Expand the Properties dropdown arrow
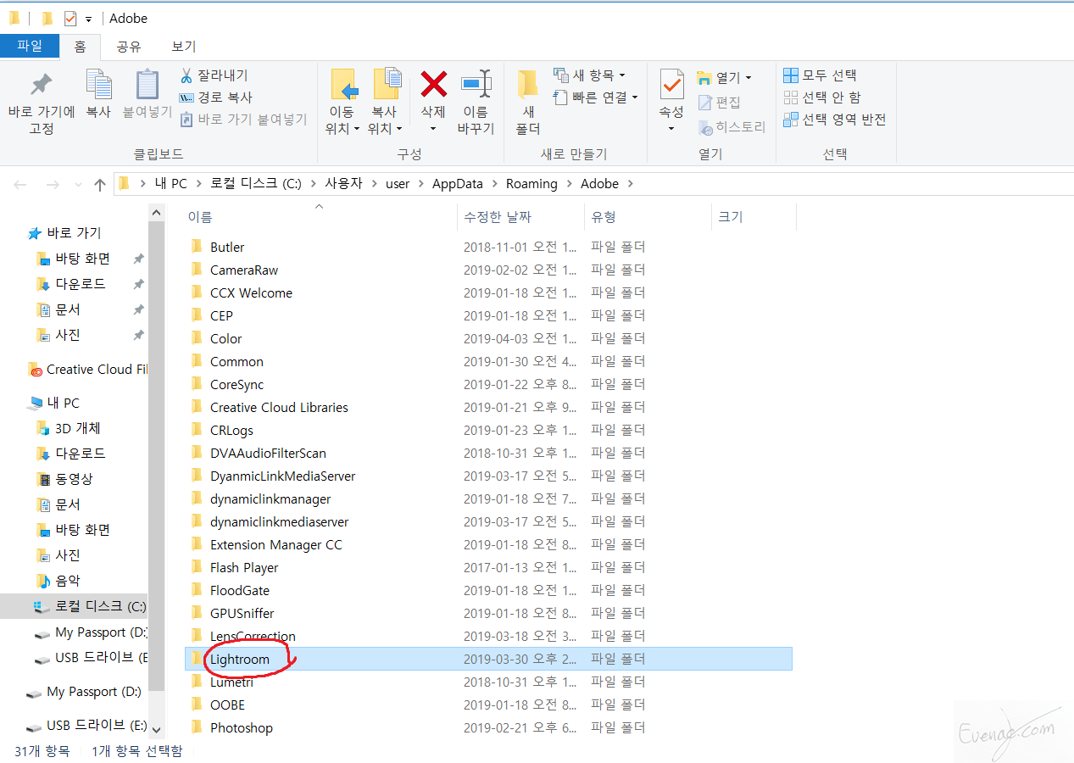The image size is (1074, 763). (671, 129)
